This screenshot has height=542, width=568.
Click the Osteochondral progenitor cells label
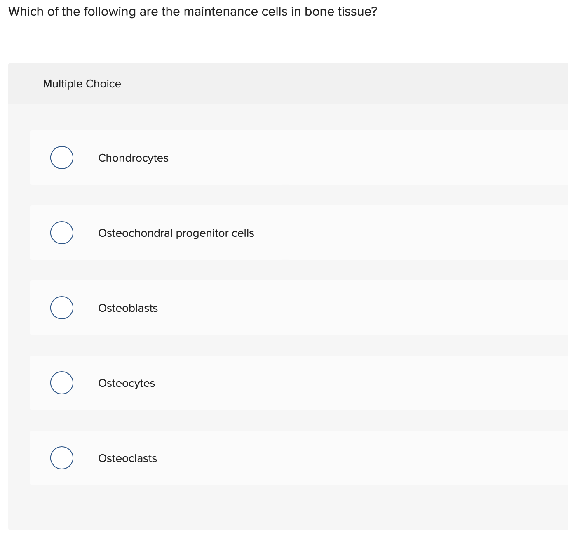tap(176, 233)
